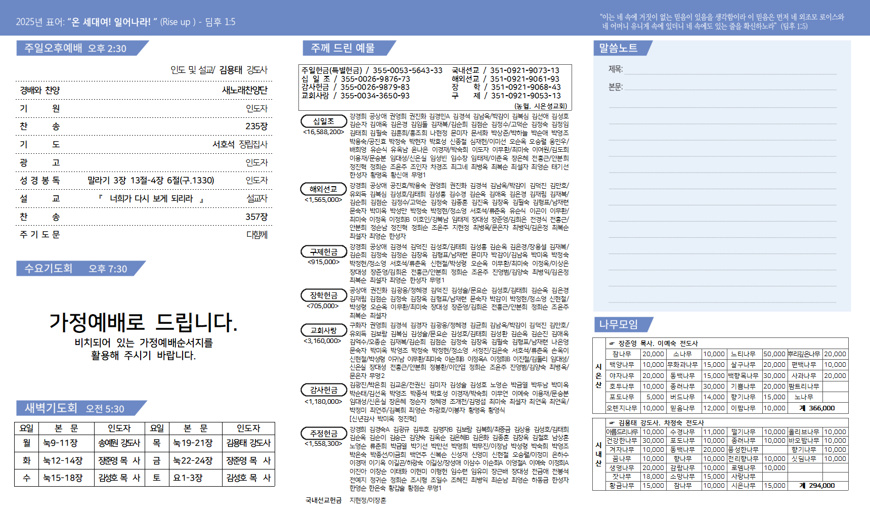Click hymn number 235장

point(256,126)
